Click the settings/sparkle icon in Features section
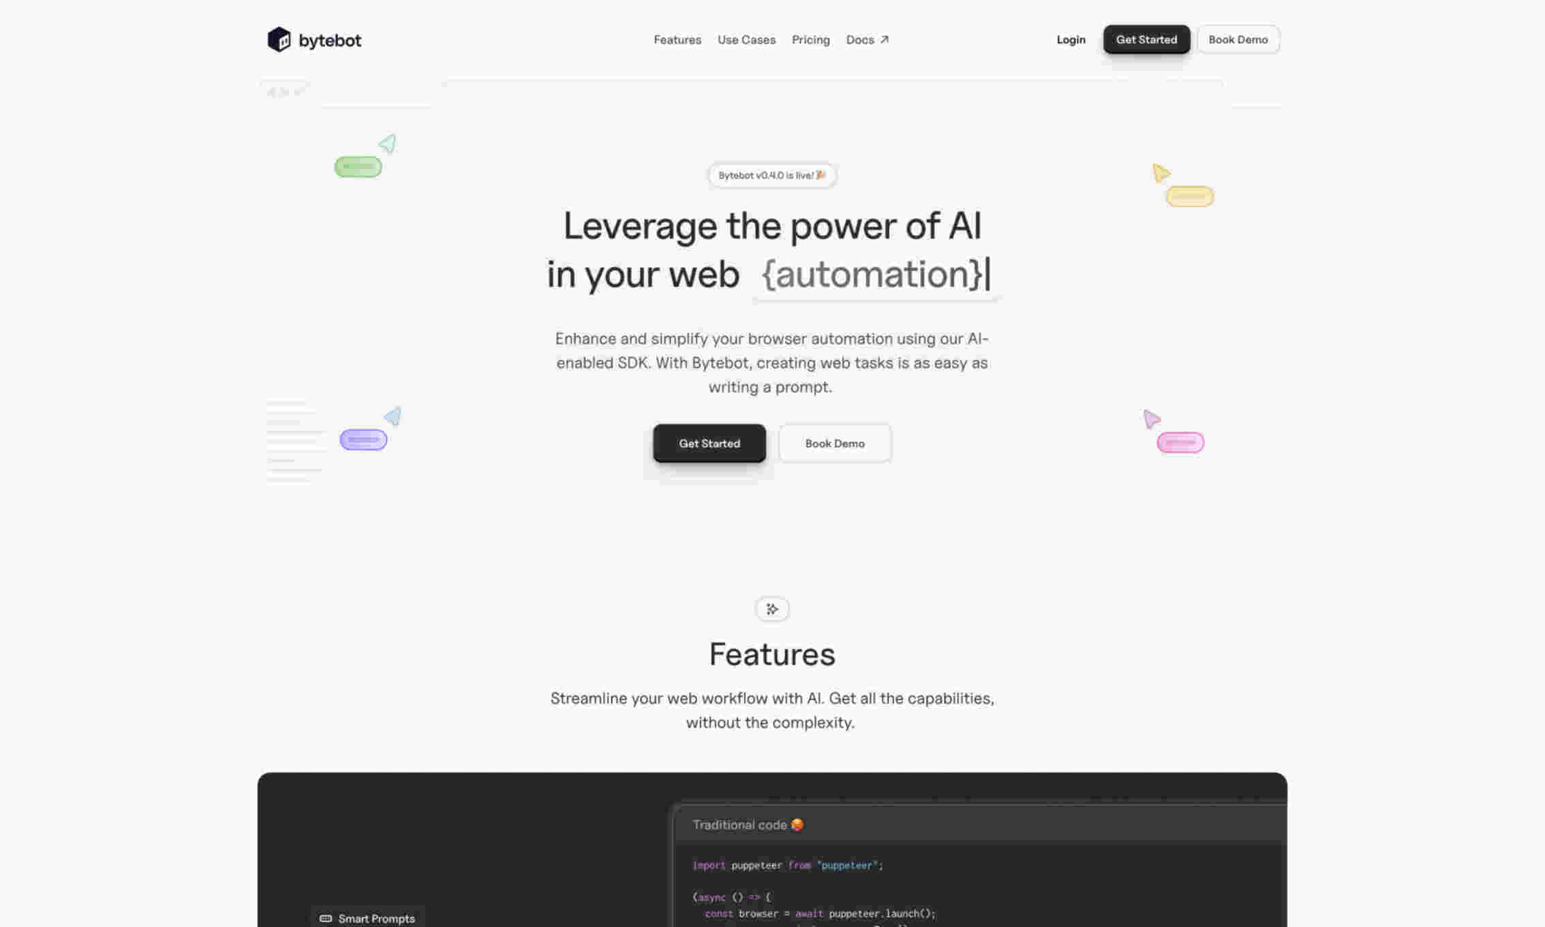 772,609
